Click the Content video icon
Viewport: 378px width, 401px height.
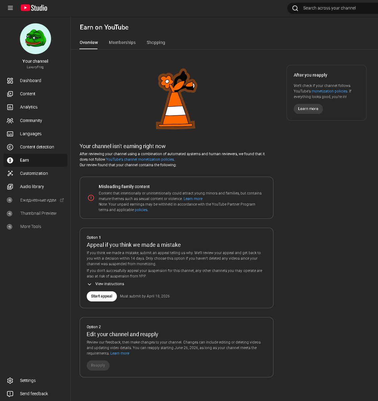point(10,94)
